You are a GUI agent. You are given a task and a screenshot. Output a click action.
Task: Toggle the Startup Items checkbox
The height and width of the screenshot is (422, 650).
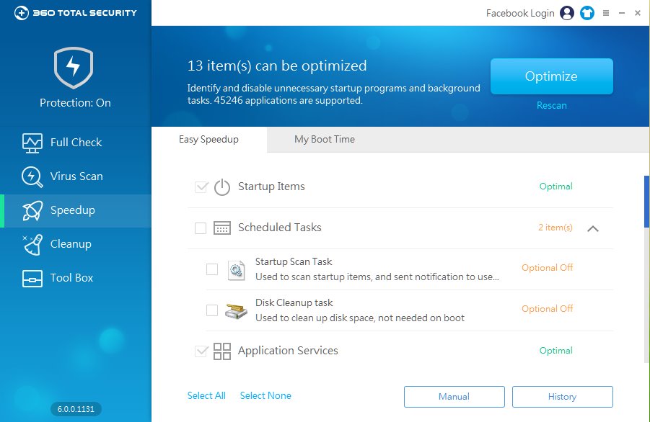click(201, 187)
